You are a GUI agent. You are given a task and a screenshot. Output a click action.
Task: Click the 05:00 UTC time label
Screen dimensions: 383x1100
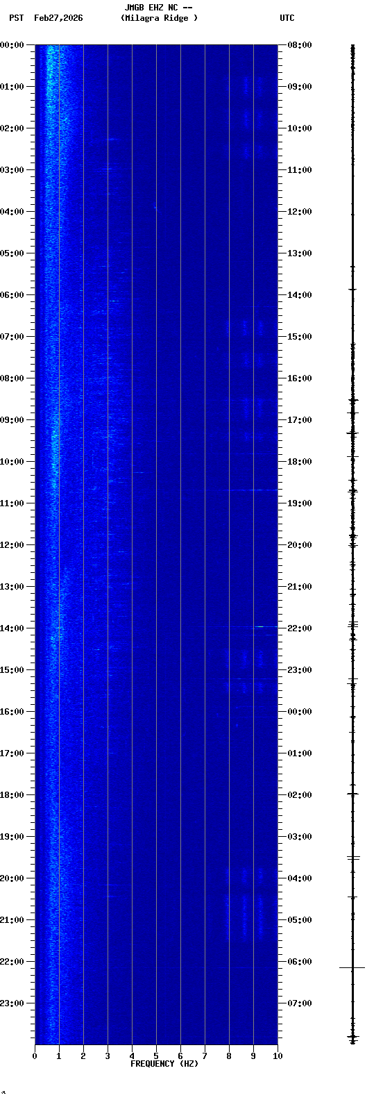(300, 920)
